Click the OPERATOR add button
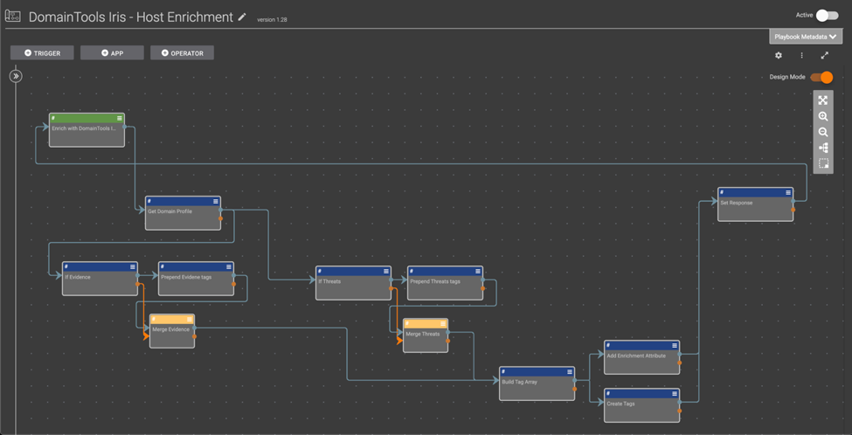The width and height of the screenshot is (852, 435). (x=182, y=52)
